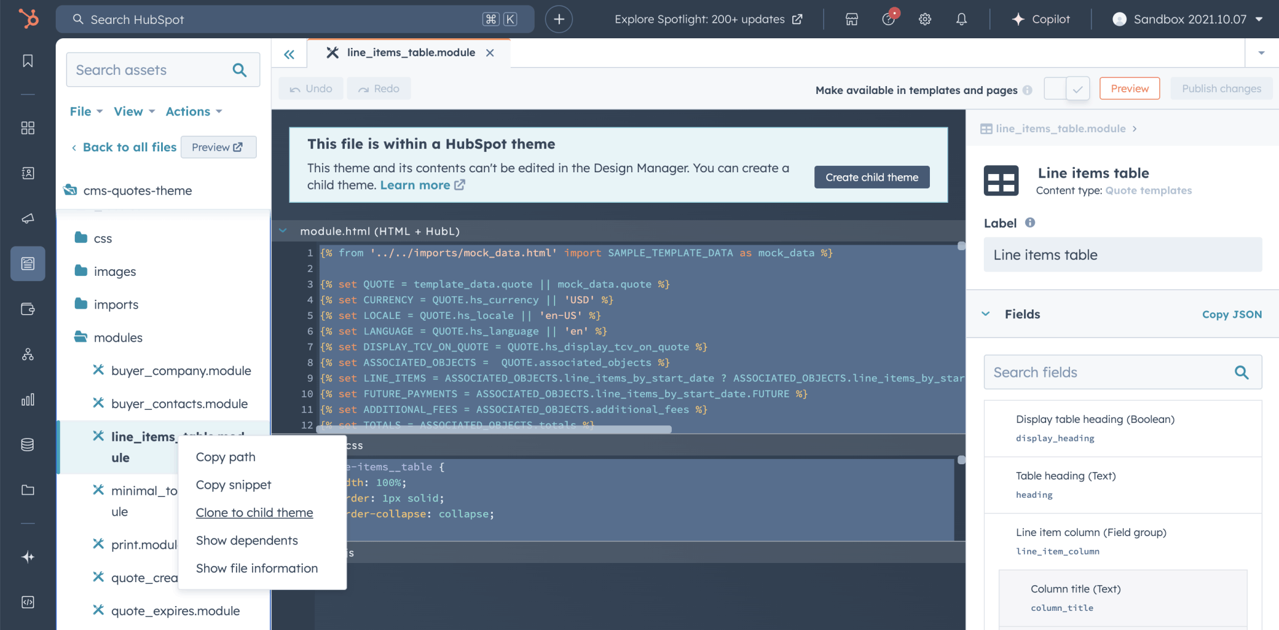This screenshot has width=1279, height=630.
Task: Click the plus create button in top bar
Action: (x=559, y=19)
